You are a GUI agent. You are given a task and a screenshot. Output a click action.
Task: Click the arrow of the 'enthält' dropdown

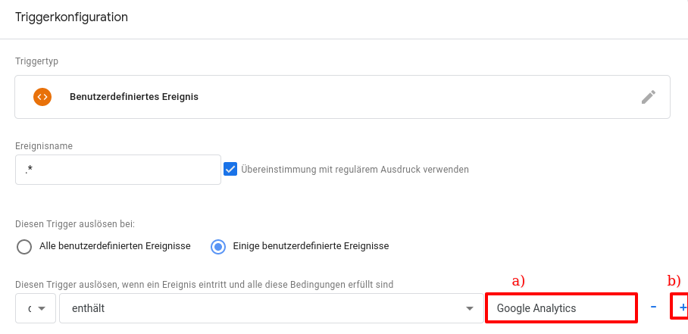(x=469, y=308)
